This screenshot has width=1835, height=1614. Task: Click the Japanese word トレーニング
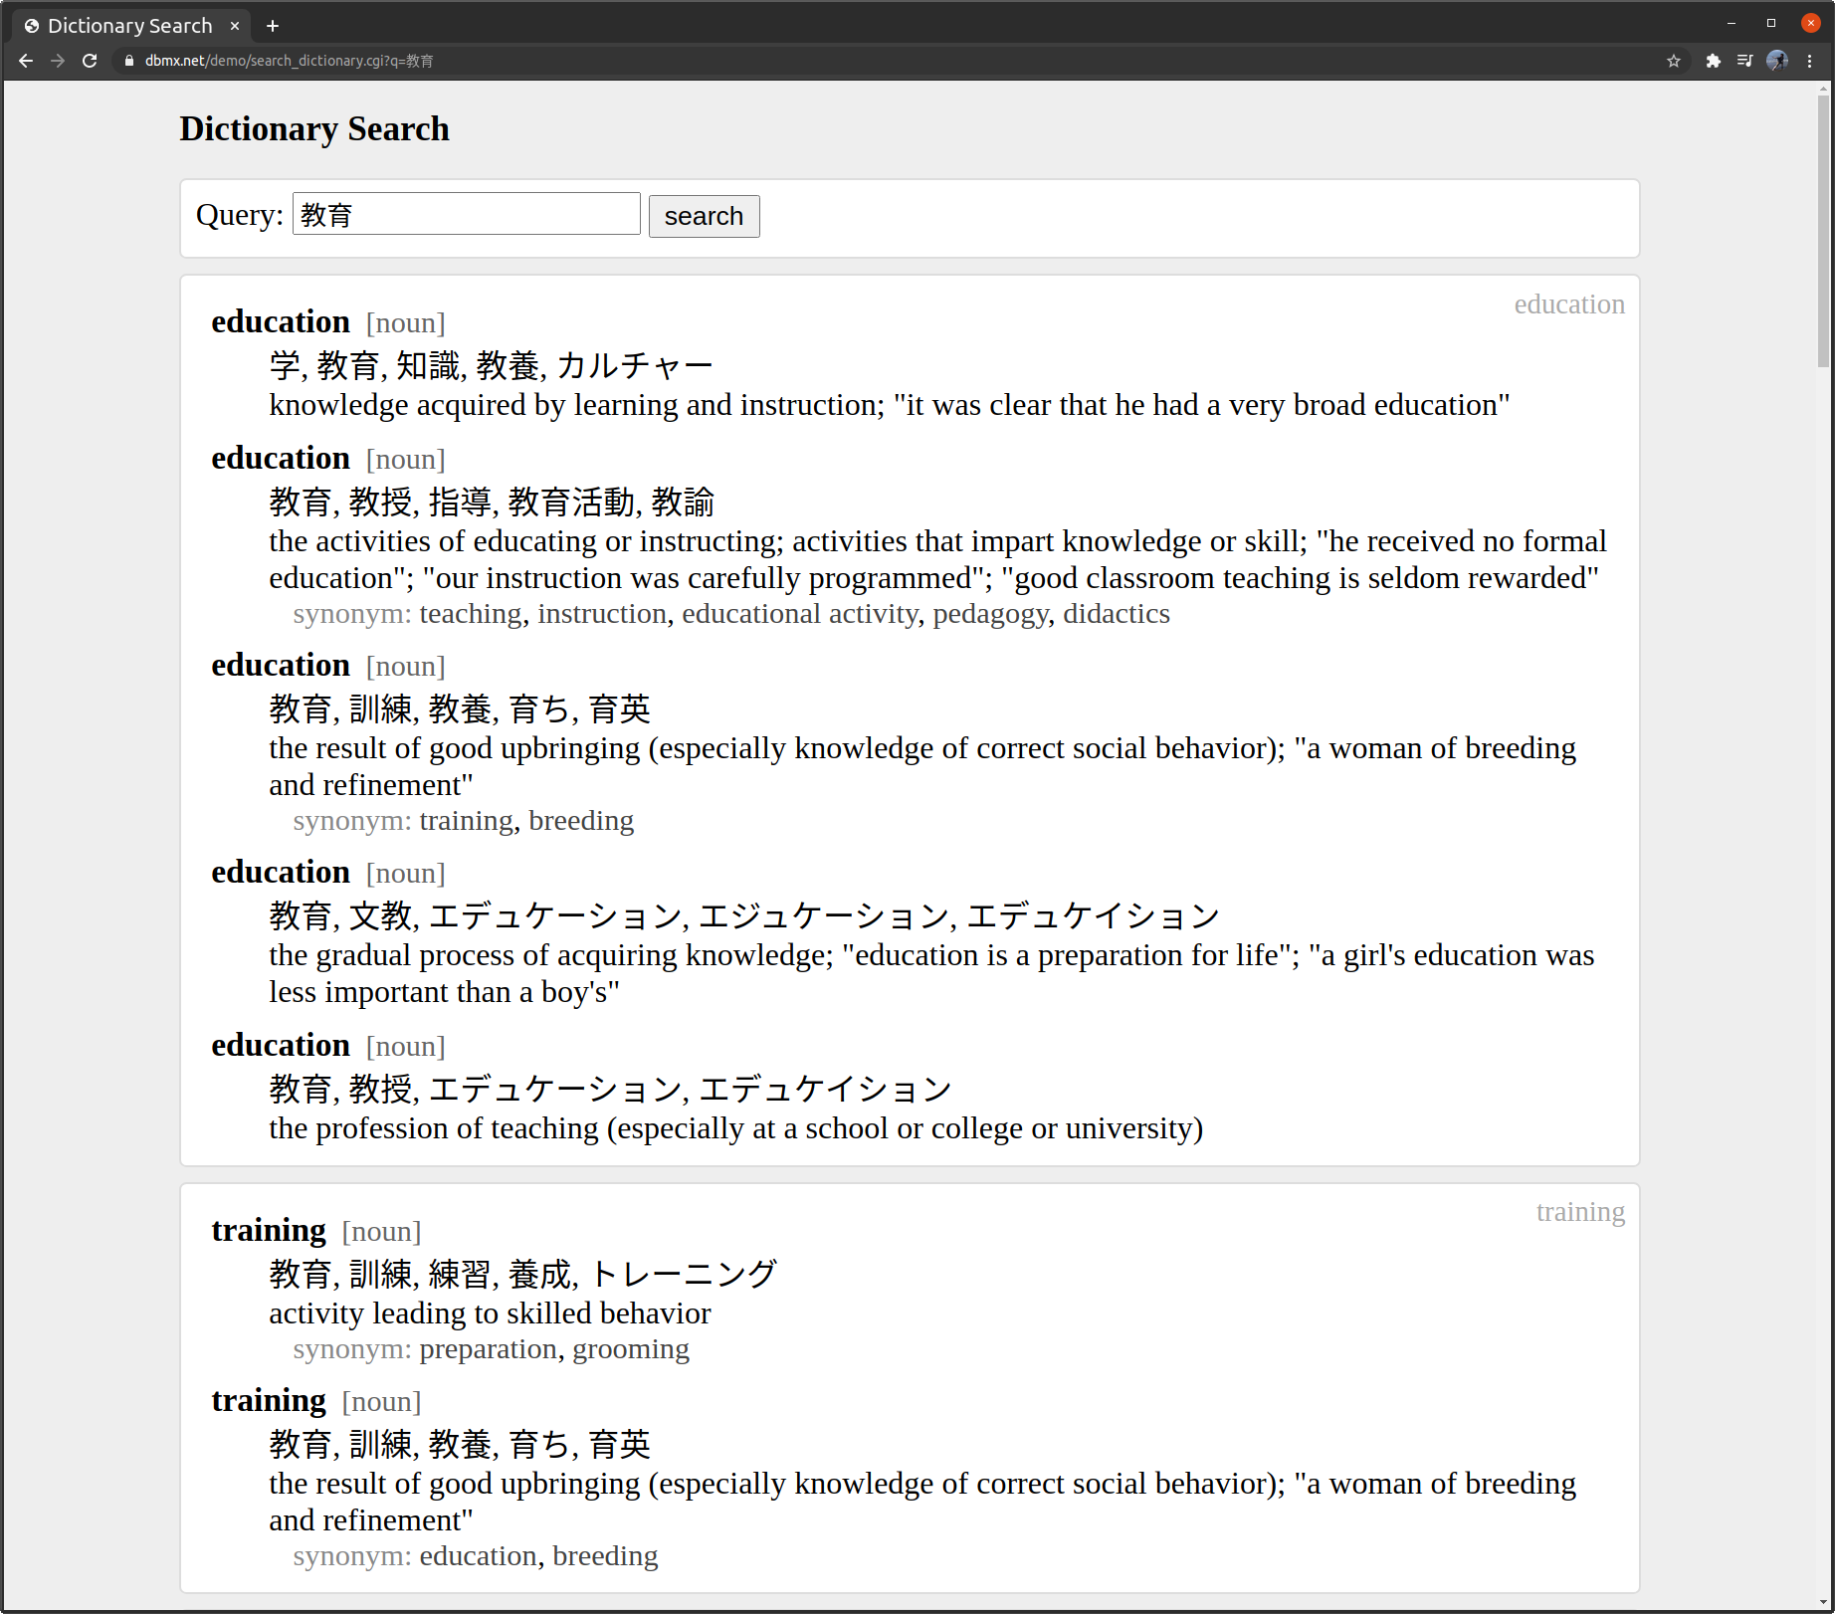coord(683,1274)
